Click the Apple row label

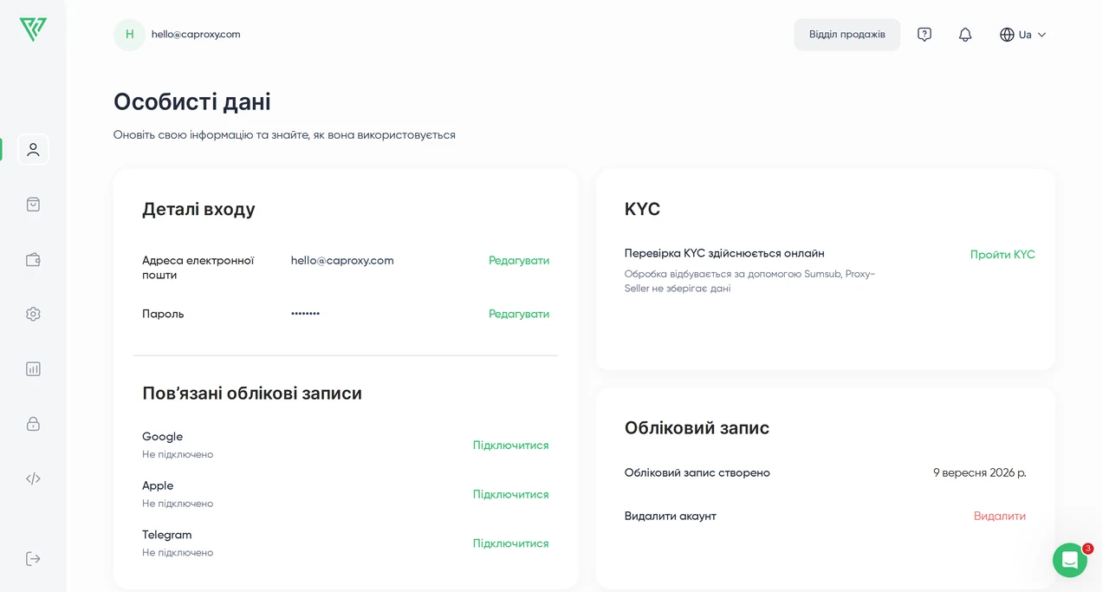tap(158, 485)
